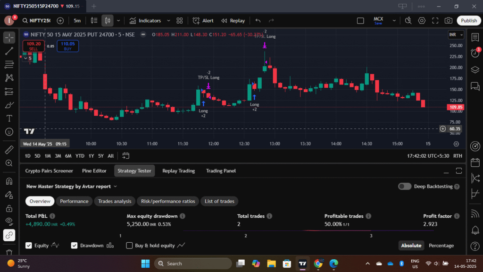Open the layout setup square icon
Image resolution: width=483 pixels, height=272 pixels.
tap(360, 21)
